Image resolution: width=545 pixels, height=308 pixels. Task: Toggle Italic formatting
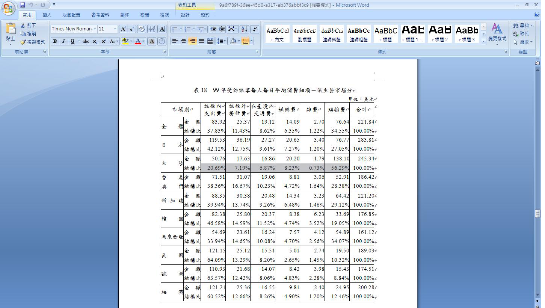63,41
